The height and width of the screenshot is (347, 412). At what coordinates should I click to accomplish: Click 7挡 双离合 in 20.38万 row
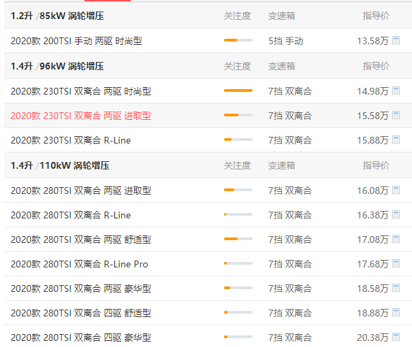(290, 337)
